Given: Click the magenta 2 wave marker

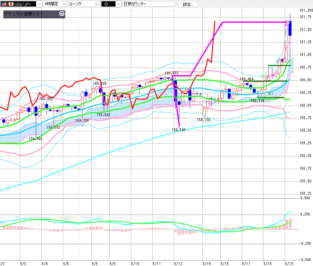Looking at the screenshot, I should (190, 78).
